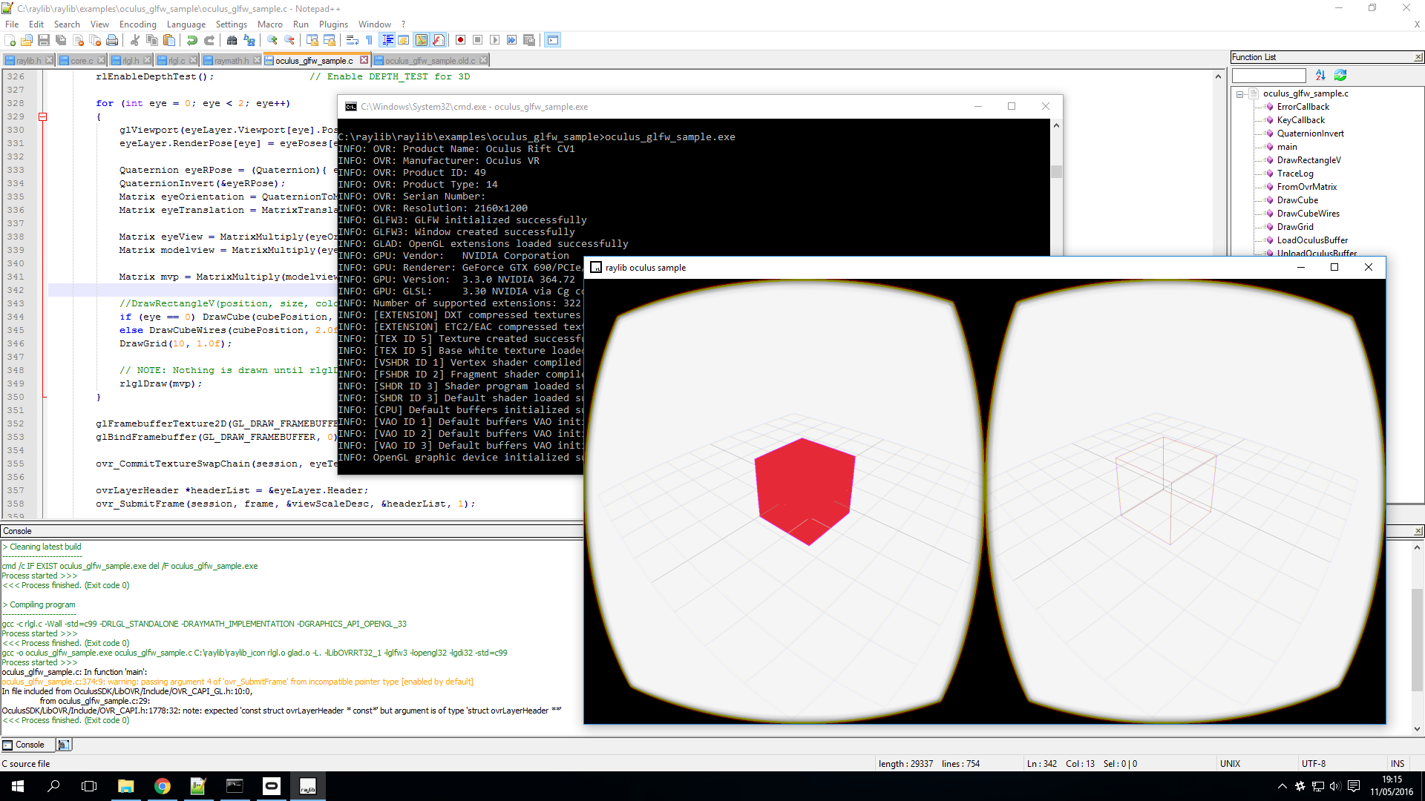
Task: Toggle the Word wrap toolbar button
Action: 353,40
